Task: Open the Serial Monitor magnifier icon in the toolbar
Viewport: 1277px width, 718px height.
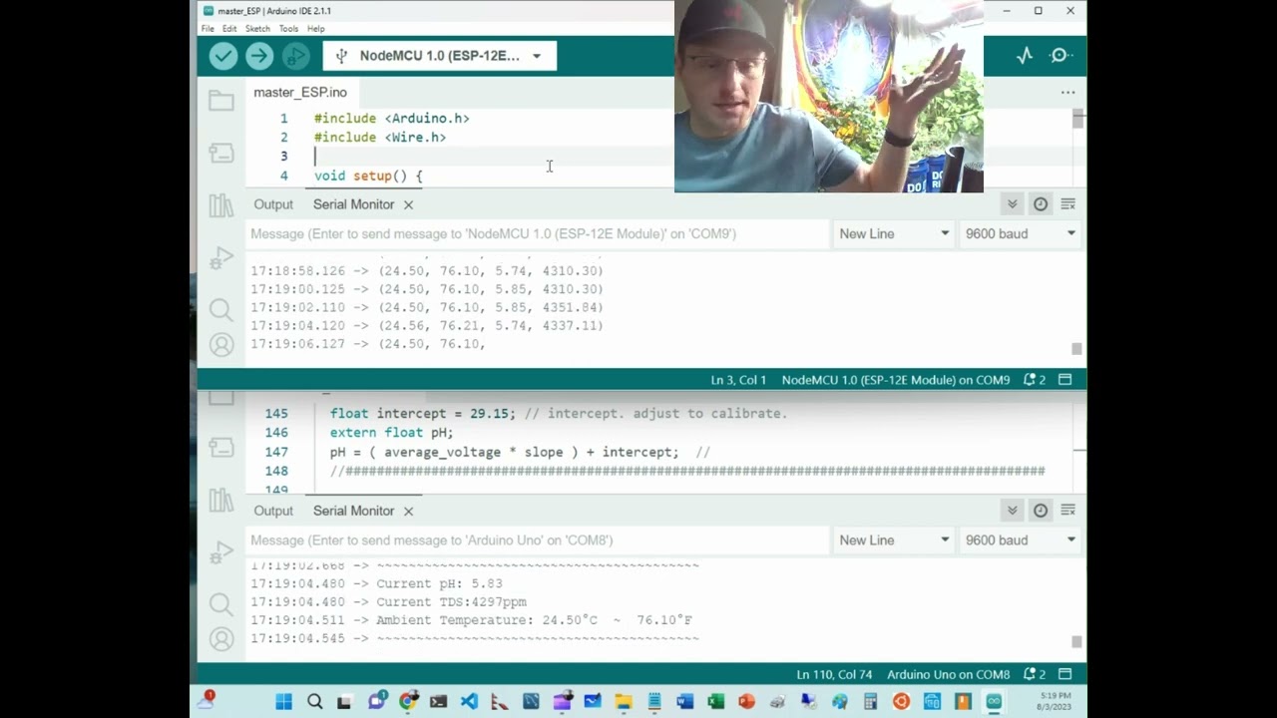Action: pyautogui.click(x=1061, y=56)
